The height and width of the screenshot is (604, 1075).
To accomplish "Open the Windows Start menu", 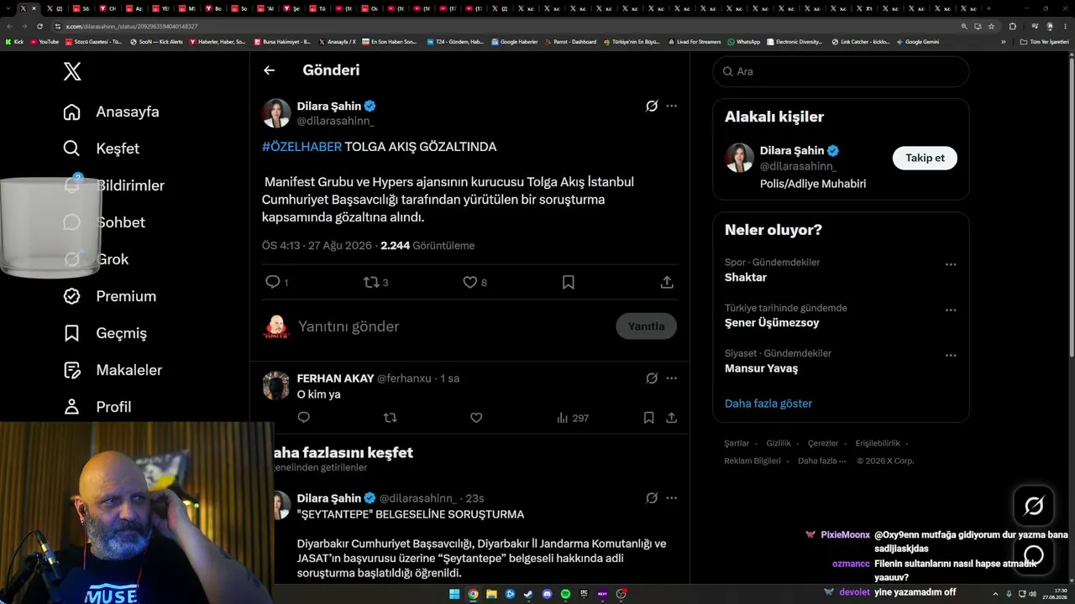I will pyautogui.click(x=454, y=594).
